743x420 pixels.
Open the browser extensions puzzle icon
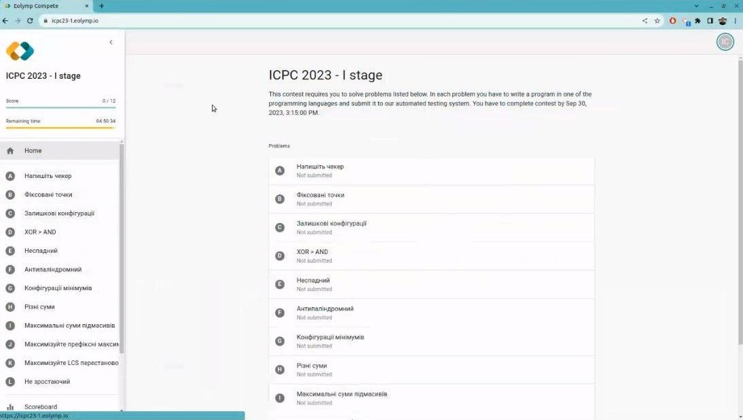click(x=697, y=21)
